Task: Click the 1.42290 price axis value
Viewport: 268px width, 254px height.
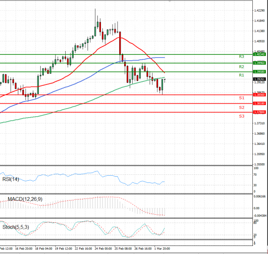Action: 260,11
